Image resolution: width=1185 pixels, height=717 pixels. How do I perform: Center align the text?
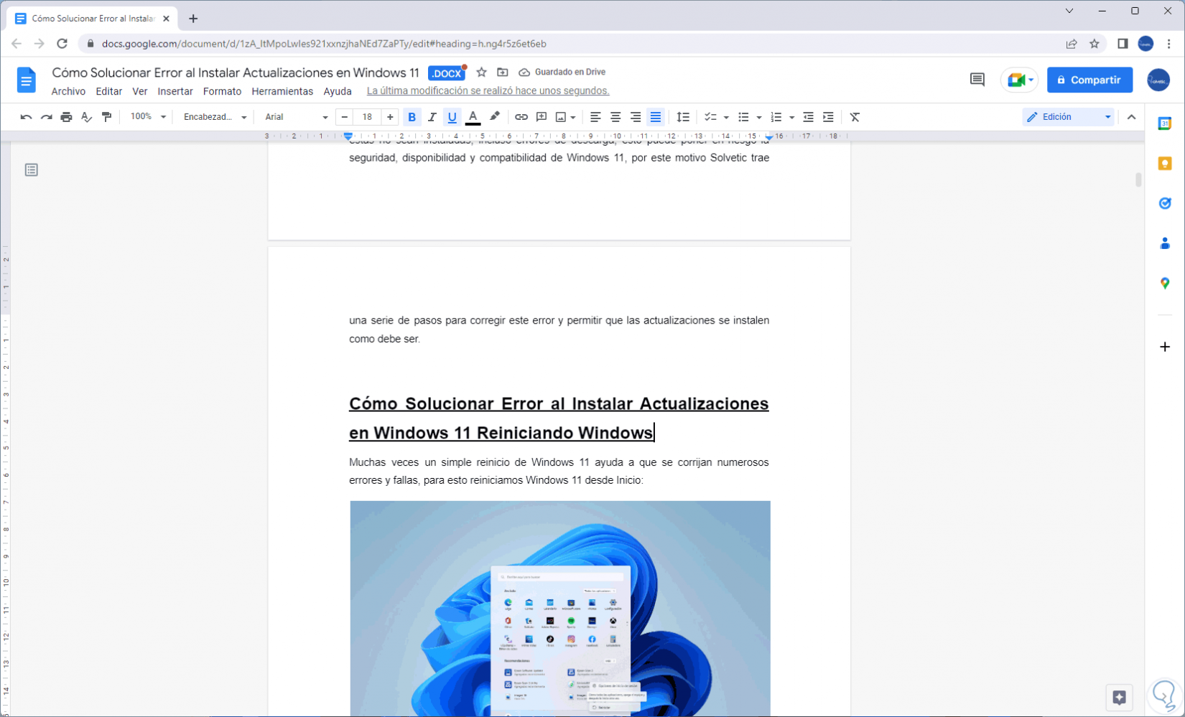[x=615, y=117]
